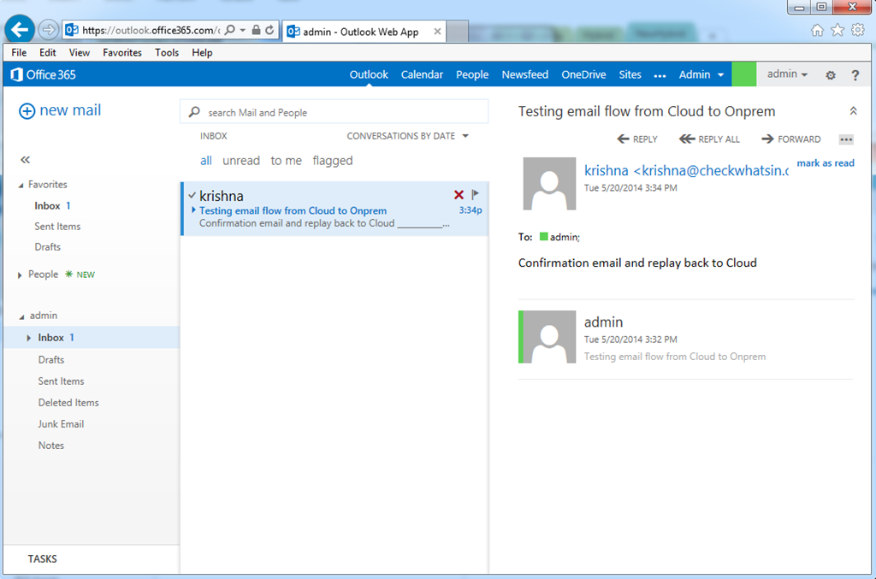
Task: Open more apps ellipsis in navigation bar
Action: [660, 75]
